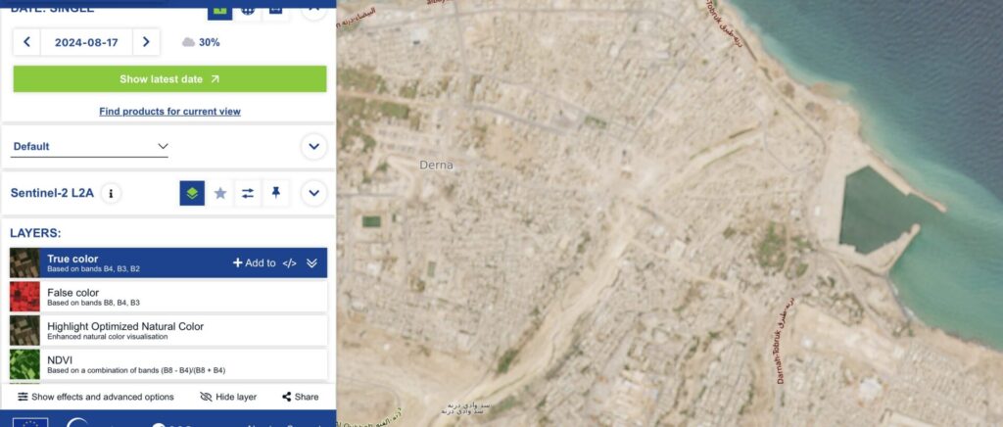Adjust the 30% cloud coverage control
The image size is (1003, 427).
(x=201, y=42)
